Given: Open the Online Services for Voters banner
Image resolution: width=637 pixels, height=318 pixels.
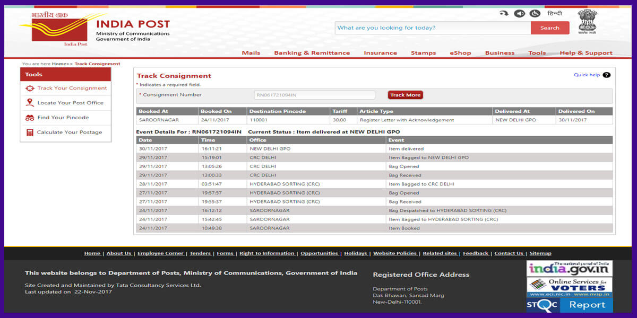Looking at the screenshot, I should pos(570,287).
